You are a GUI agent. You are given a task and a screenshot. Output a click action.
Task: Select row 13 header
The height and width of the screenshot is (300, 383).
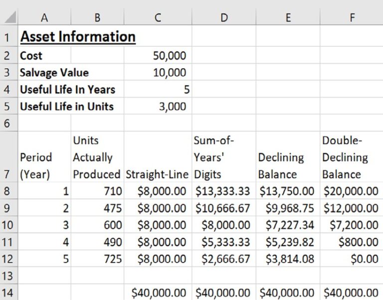(x=9, y=276)
